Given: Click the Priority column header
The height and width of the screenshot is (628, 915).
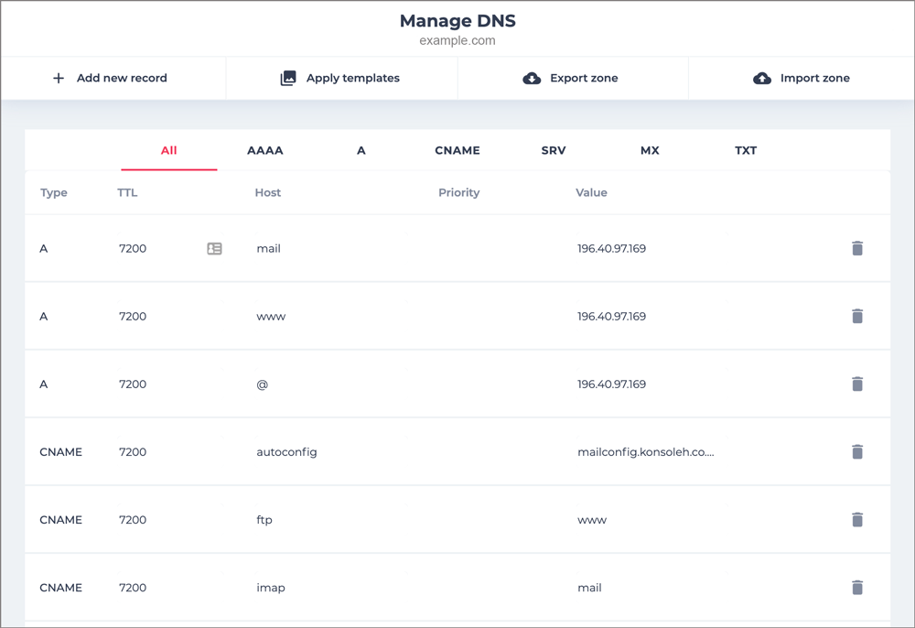Looking at the screenshot, I should coord(458,192).
